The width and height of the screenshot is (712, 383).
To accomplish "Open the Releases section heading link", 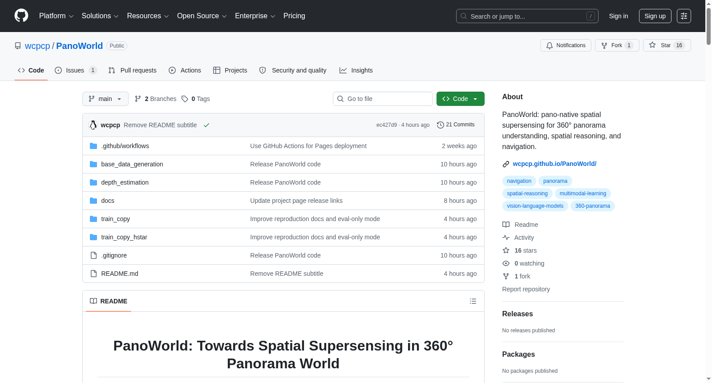I will (518, 314).
